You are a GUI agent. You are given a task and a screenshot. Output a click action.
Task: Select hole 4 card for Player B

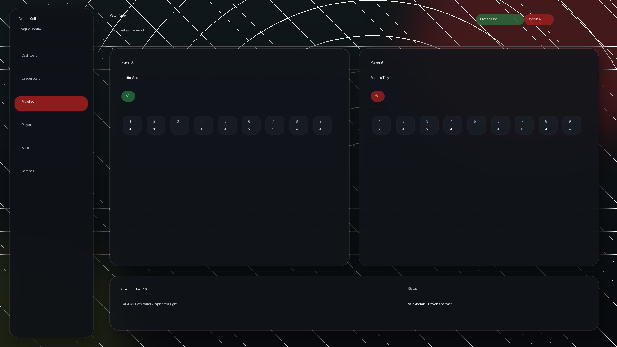[453, 125]
